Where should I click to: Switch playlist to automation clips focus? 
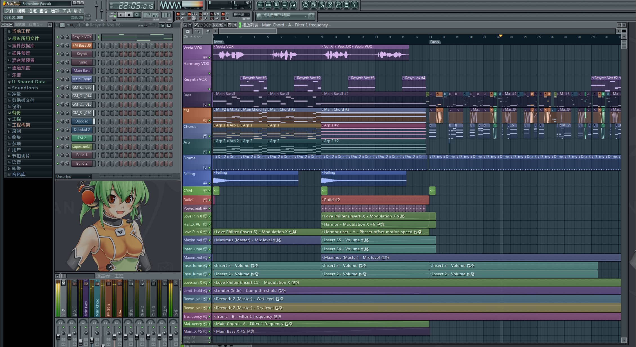tap(198, 31)
